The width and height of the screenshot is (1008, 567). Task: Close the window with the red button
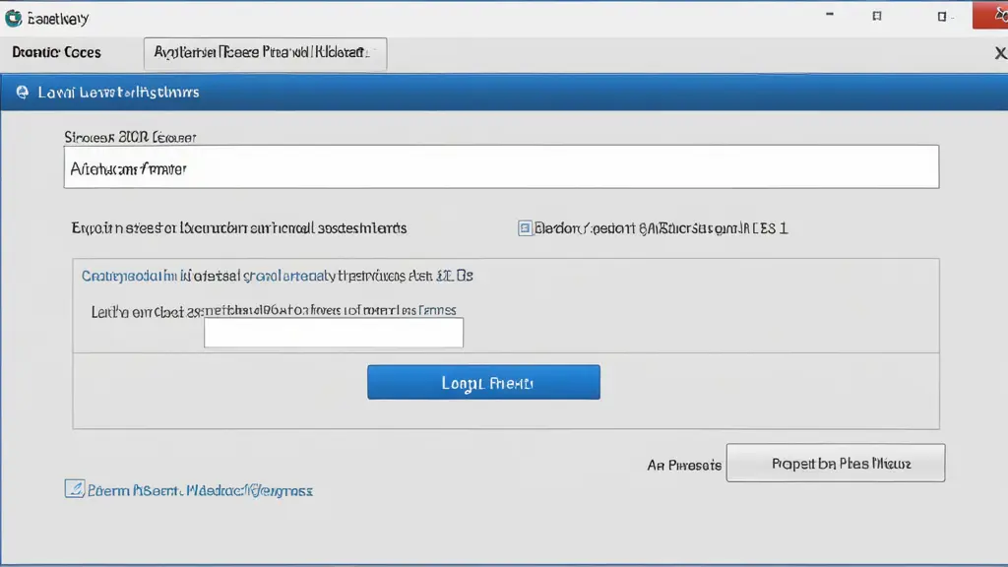point(989,15)
